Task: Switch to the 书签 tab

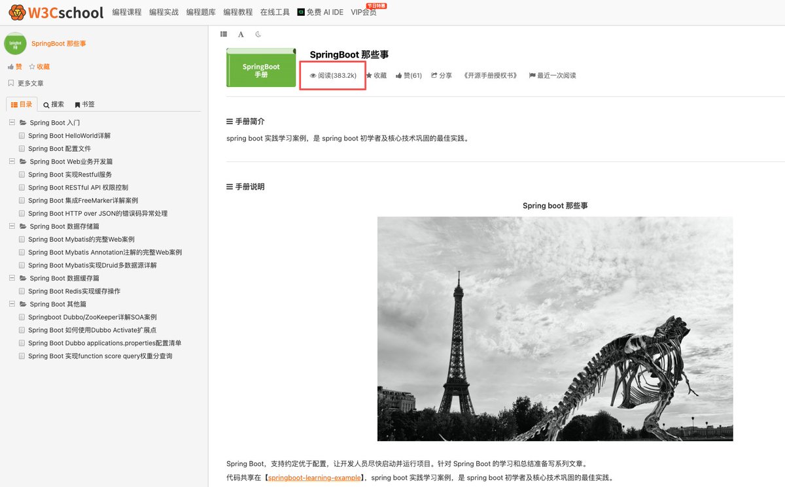Action: pyautogui.click(x=84, y=105)
